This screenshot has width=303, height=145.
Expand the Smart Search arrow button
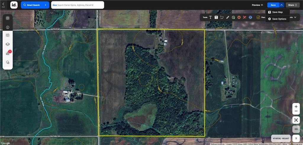tap(46, 5)
